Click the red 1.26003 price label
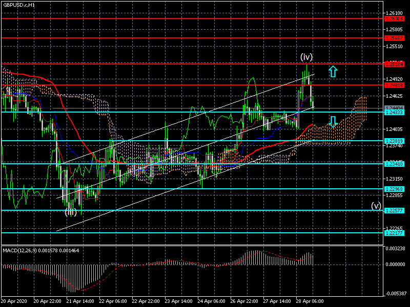The height and width of the screenshot is (307, 410). pos(394,19)
